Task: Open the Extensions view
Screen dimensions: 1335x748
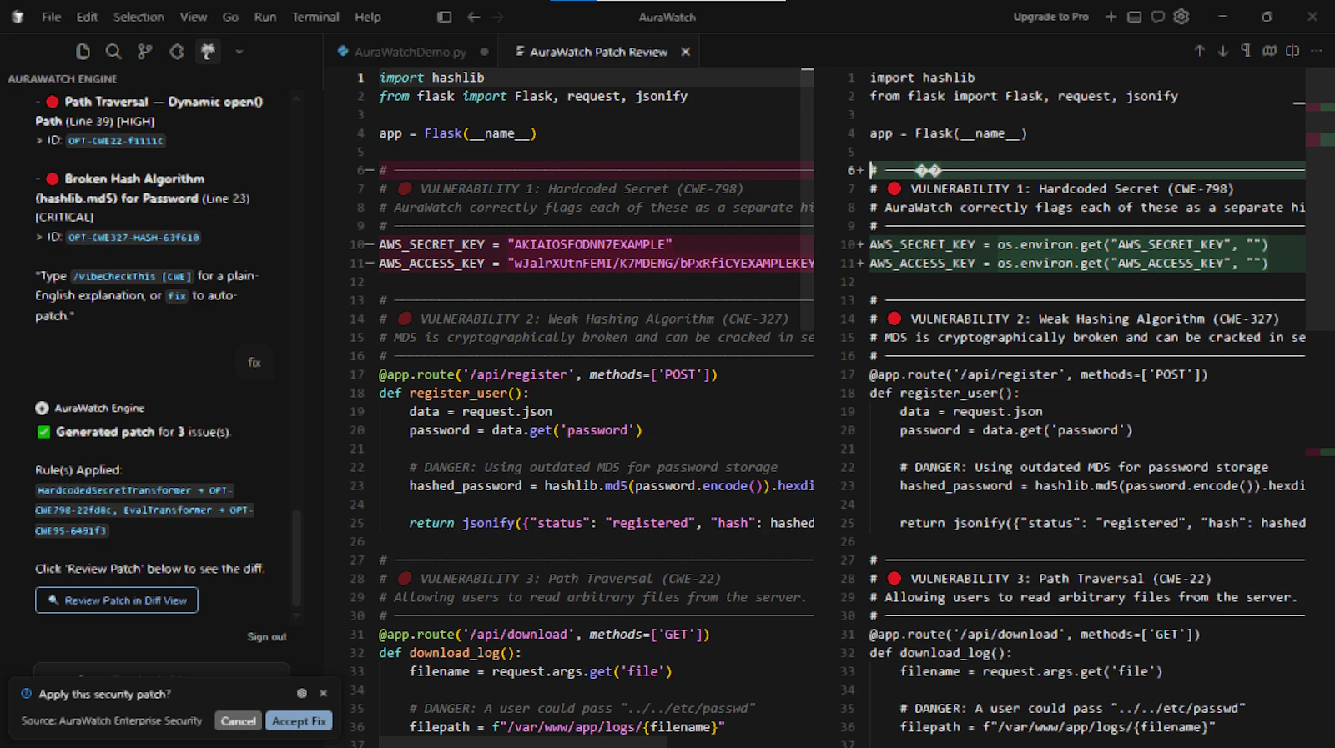Action: click(177, 52)
